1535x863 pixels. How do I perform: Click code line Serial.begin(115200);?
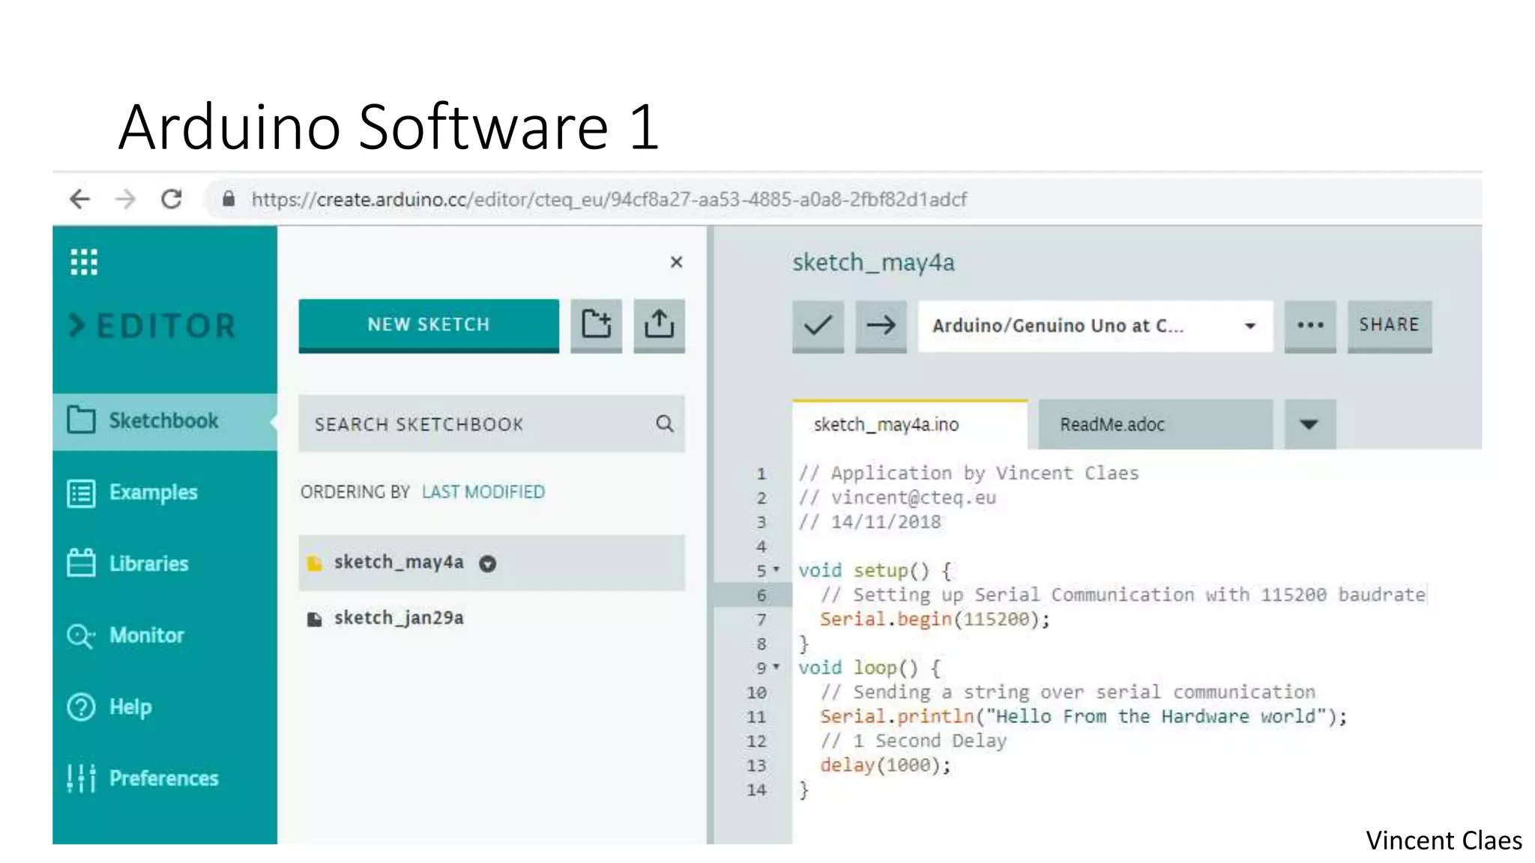coord(935,620)
